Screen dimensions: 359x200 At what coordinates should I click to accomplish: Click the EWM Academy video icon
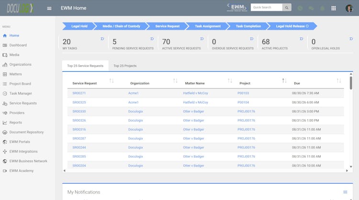(x=5, y=171)
